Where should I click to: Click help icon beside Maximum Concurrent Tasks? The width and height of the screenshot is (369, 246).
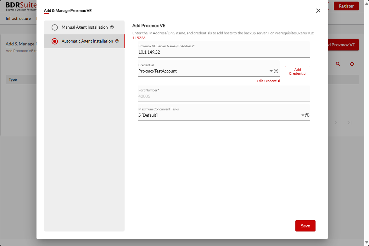307,115
